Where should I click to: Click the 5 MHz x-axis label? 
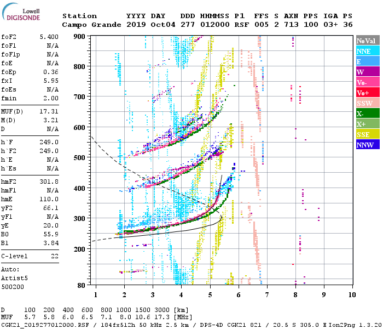(x=210, y=295)
